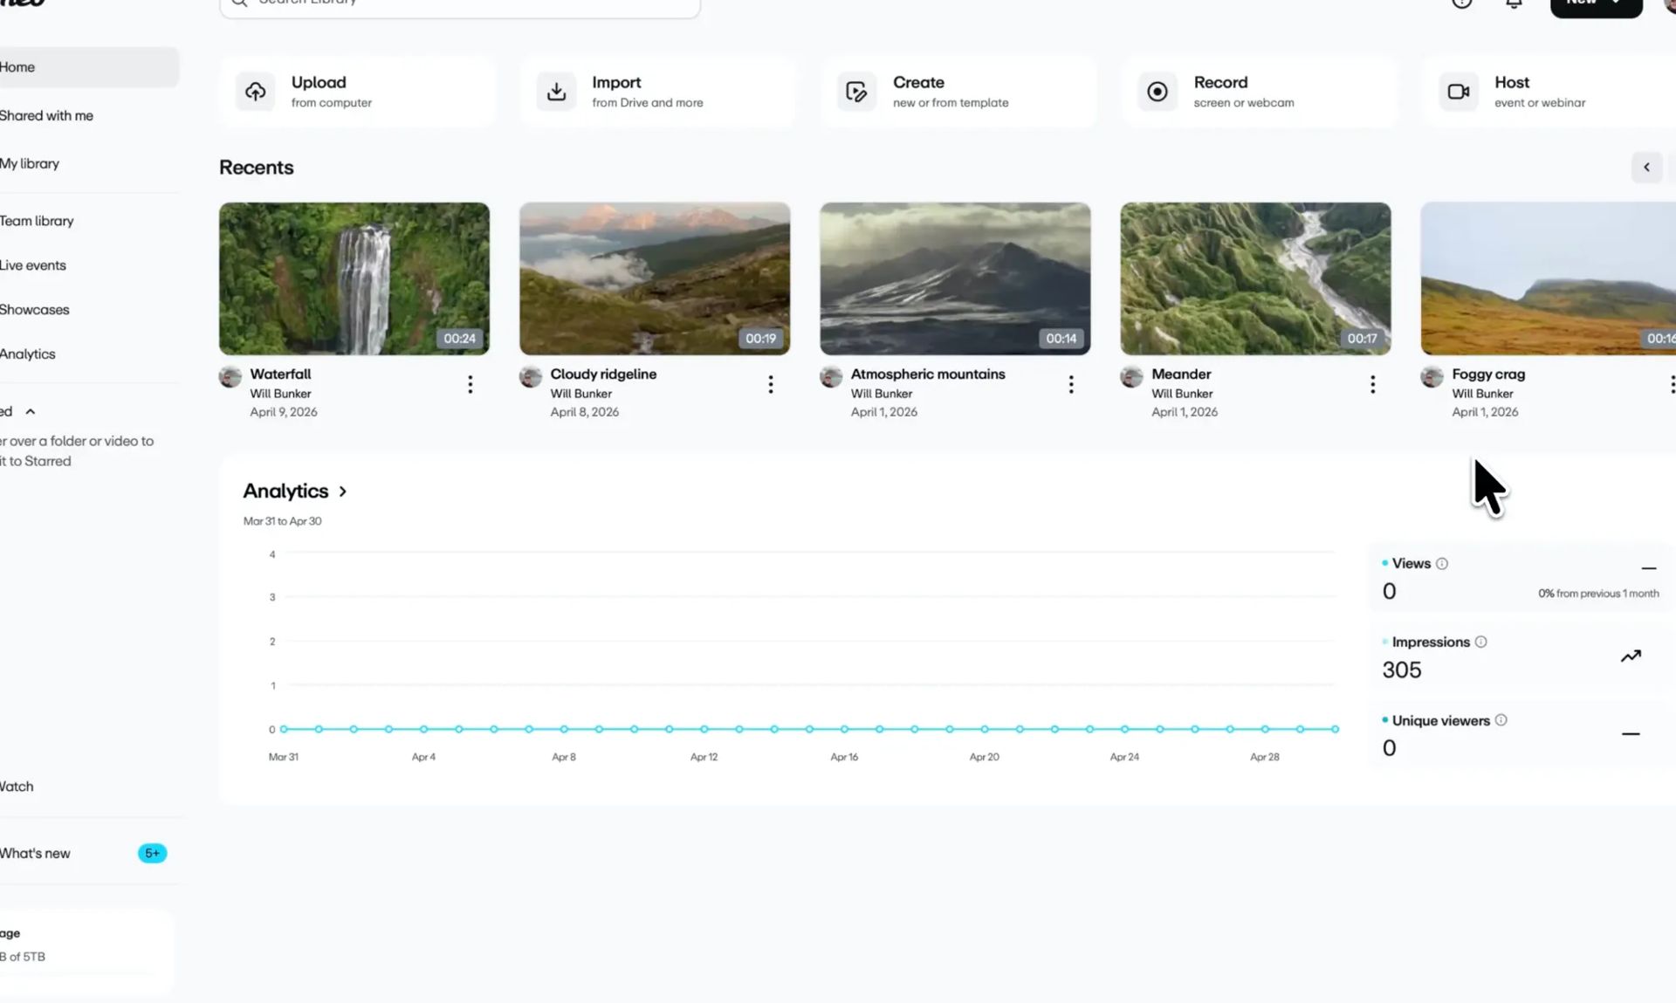
Task: Select the Impressions metric card
Action: [x=1520, y=656]
